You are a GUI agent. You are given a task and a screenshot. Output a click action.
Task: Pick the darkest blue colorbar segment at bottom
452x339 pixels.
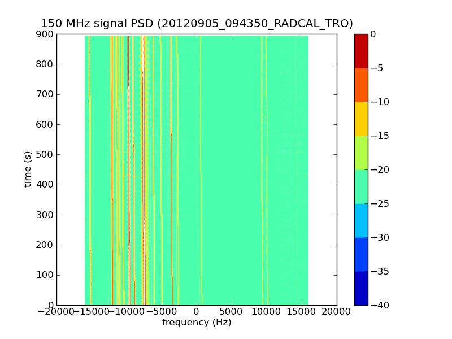click(x=360, y=288)
